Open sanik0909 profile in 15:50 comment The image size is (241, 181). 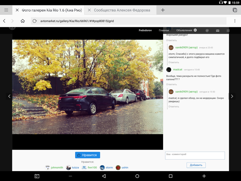(x=186, y=92)
